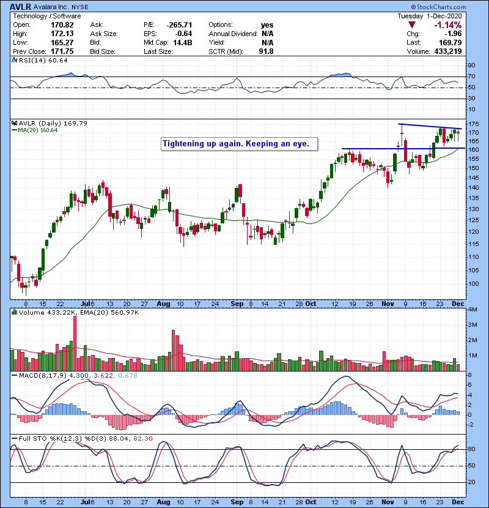The height and width of the screenshot is (508, 489).
Task: Click the Technology / Software sector label
Action: [x=47, y=16]
